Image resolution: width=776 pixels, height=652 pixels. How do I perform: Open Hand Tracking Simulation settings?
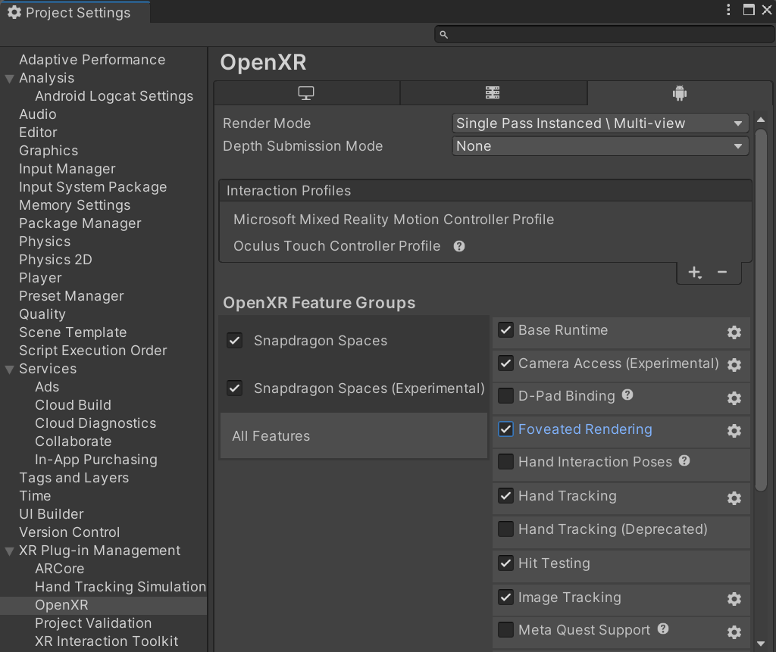tap(120, 587)
